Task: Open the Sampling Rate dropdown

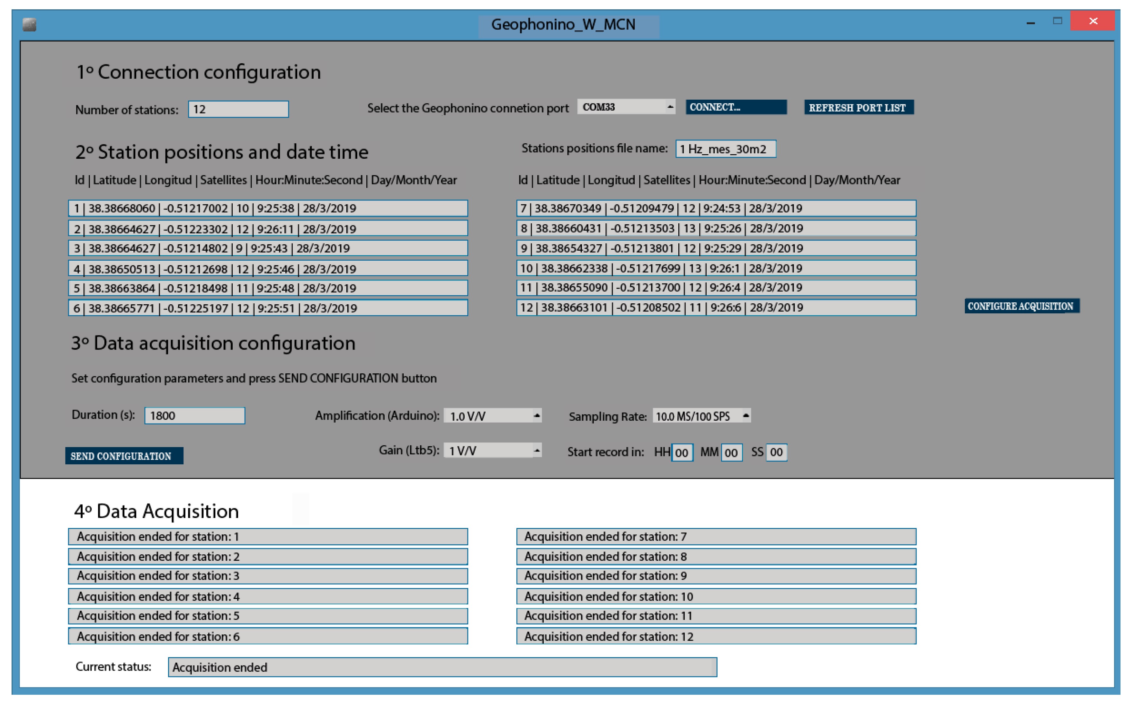Action: [746, 416]
